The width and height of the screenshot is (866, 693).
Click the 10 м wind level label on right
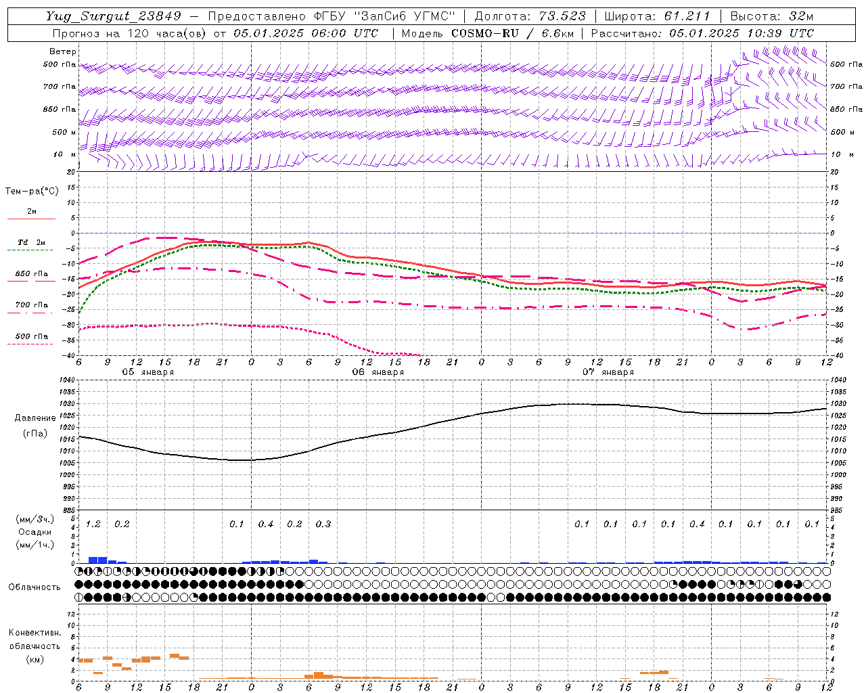842,155
